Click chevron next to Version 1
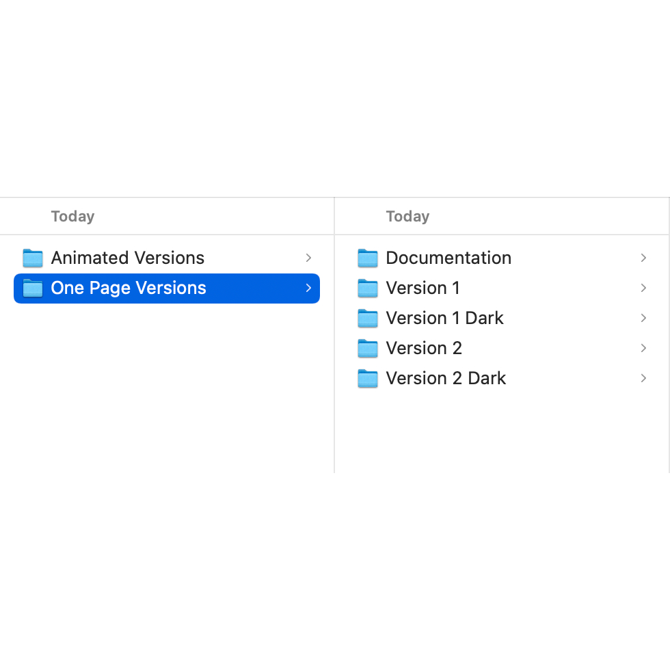Viewport: 670px width, 670px height. coord(643,288)
